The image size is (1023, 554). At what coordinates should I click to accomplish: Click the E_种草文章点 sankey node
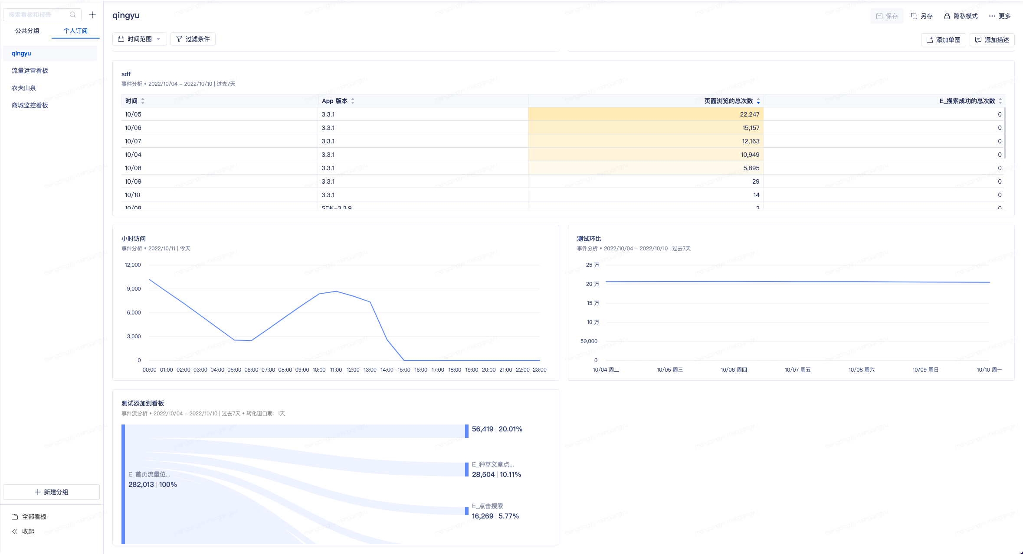[467, 470]
